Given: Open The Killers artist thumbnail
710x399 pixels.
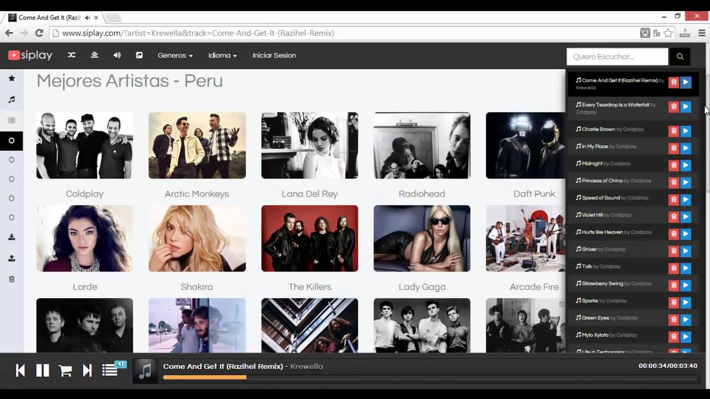Looking at the screenshot, I should [x=310, y=238].
